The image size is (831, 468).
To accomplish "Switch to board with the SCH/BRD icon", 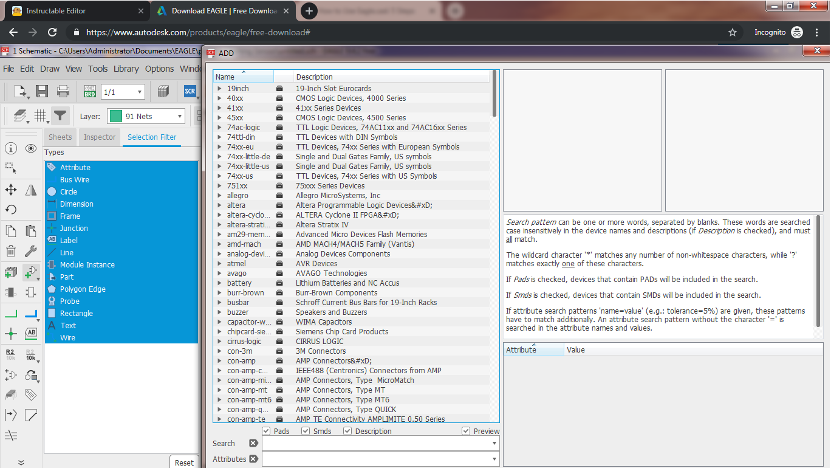I will 90,92.
